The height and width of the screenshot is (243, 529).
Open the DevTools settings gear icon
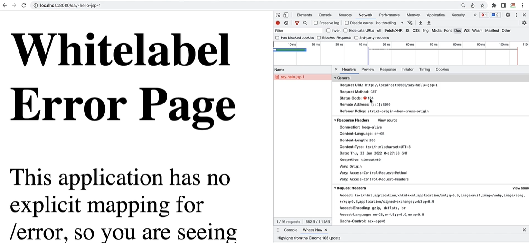click(508, 15)
